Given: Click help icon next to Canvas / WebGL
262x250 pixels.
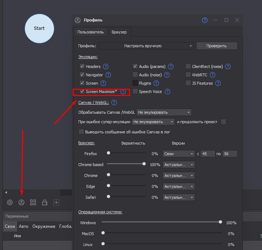Looking at the screenshot, I should tap(114, 103).
